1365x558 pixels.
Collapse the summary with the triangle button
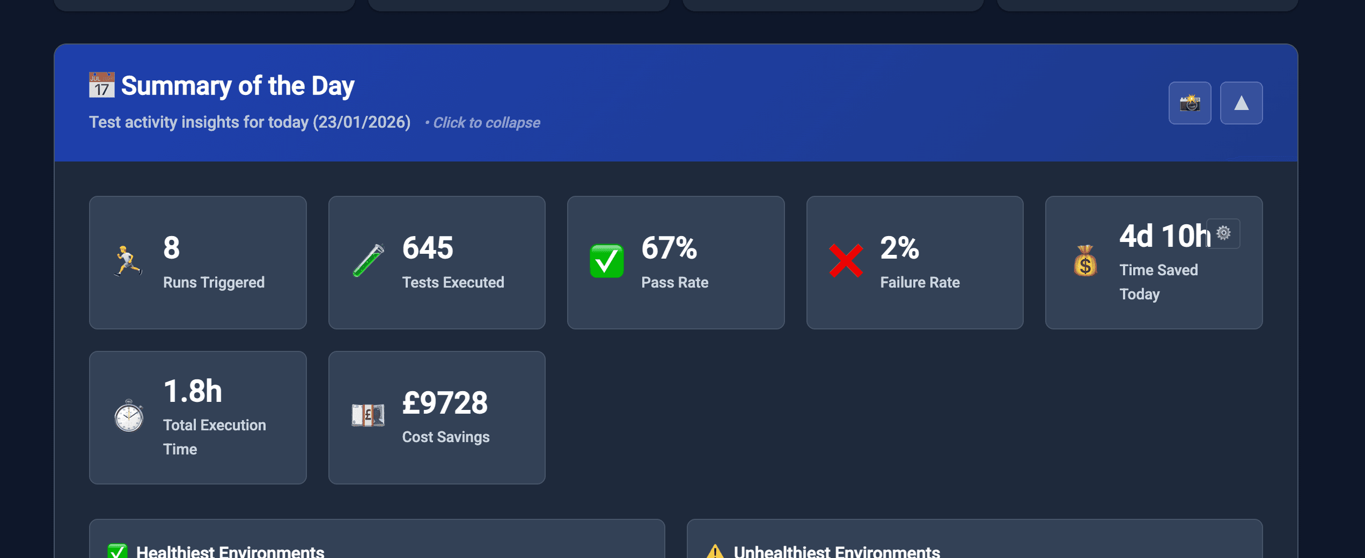1241,102
